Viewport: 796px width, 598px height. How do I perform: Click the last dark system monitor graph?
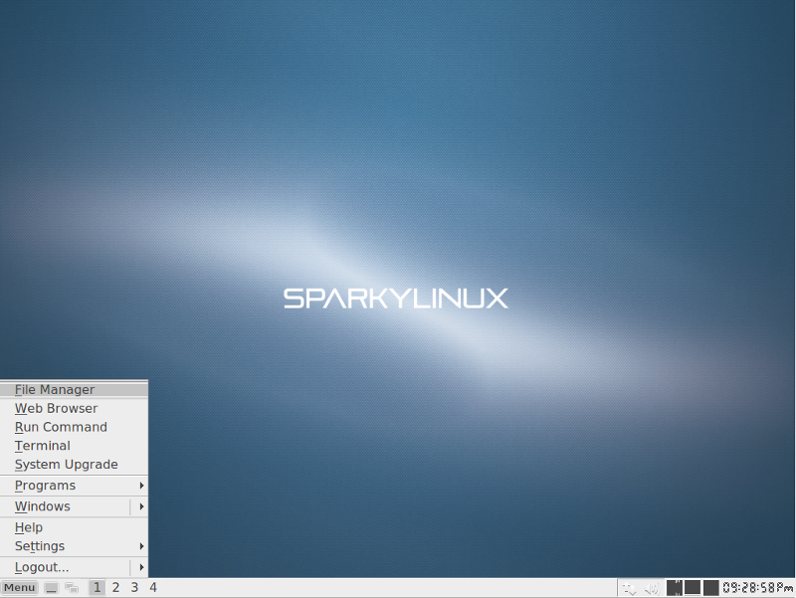pos(710,588)
